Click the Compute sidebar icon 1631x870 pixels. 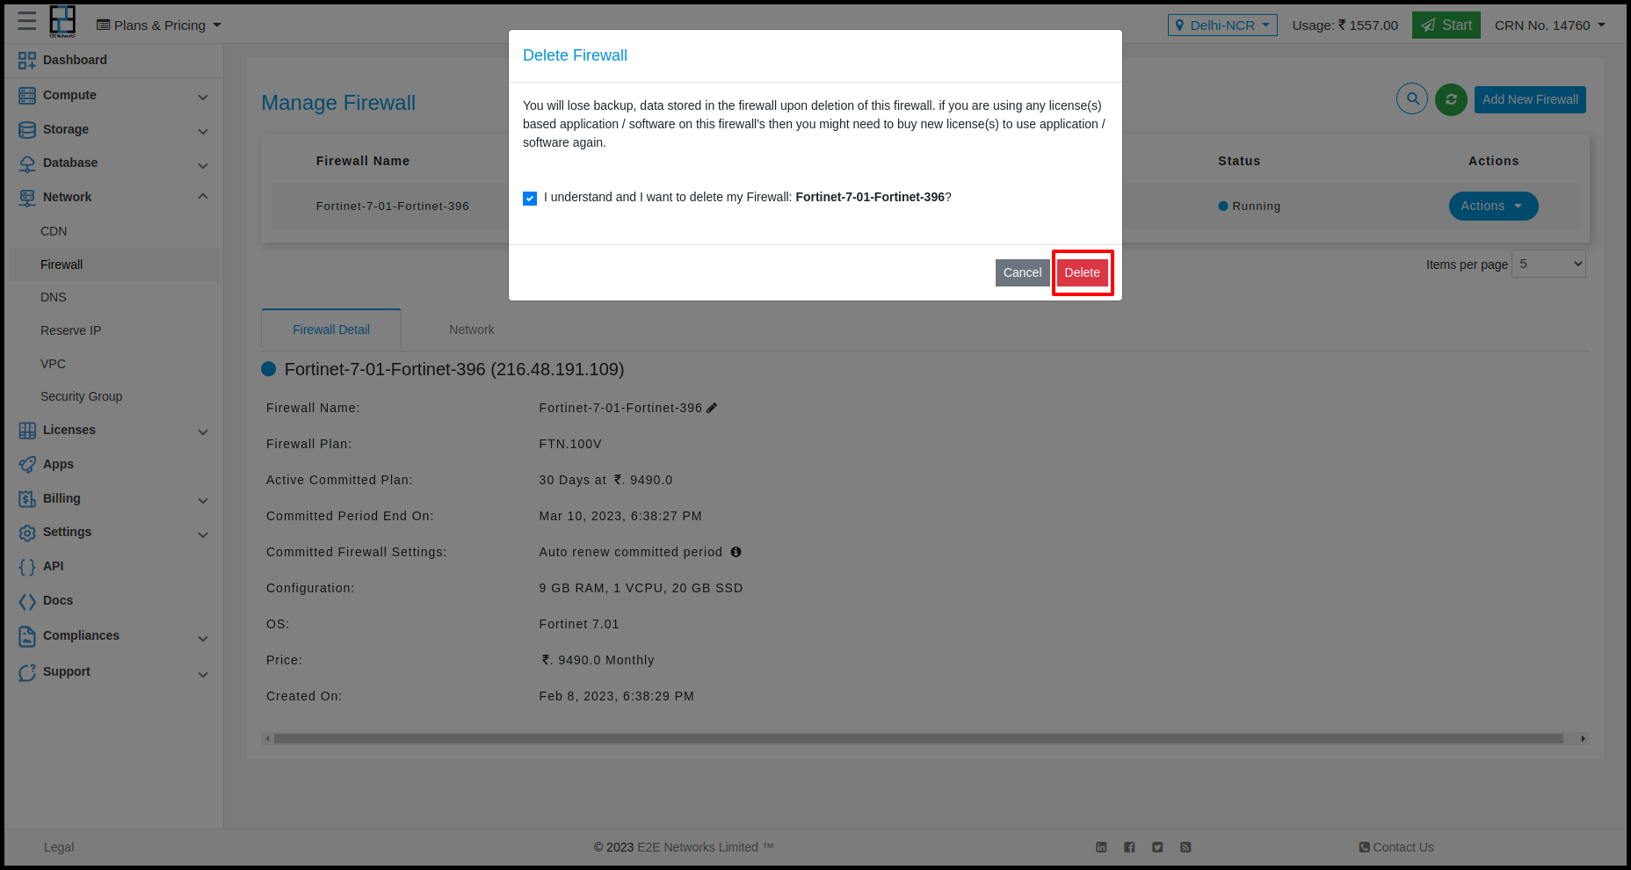pos(27,95)
